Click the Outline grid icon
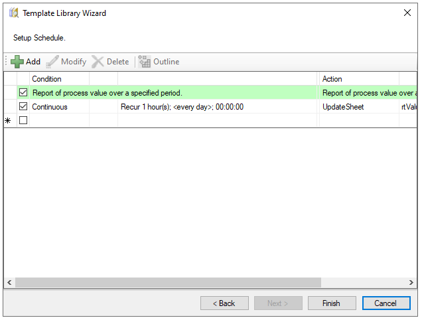Image resolution: width=422 pixels, height=320 pixels. [145, 62]
